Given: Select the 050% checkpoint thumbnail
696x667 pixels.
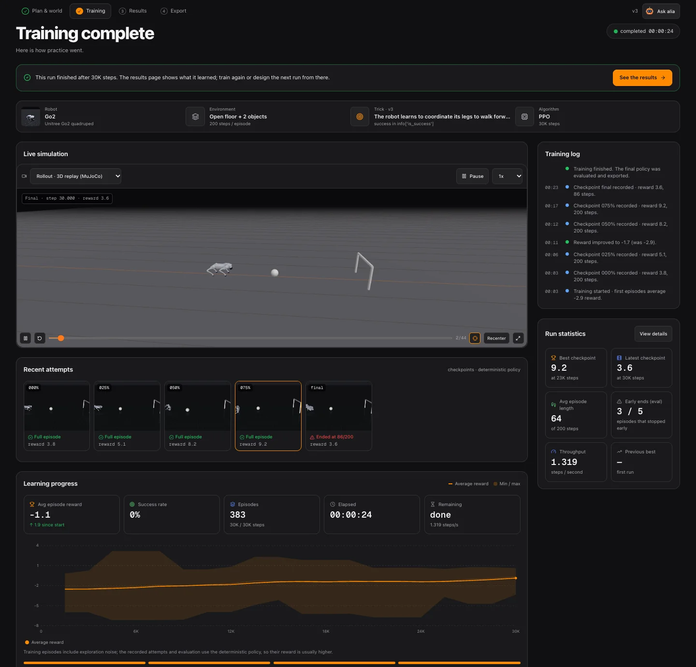Looking at the screenshot, I should point(198,416).
